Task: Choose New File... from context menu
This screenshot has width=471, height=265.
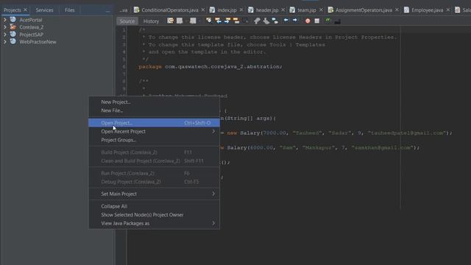Action: tap(154, 110)
